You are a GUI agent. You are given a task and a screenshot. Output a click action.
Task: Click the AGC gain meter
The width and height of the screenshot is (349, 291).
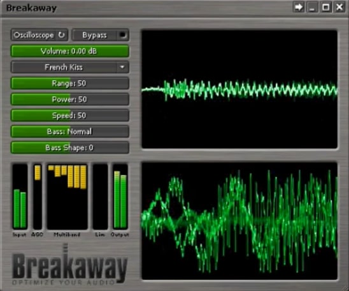(x=38, y=197)
